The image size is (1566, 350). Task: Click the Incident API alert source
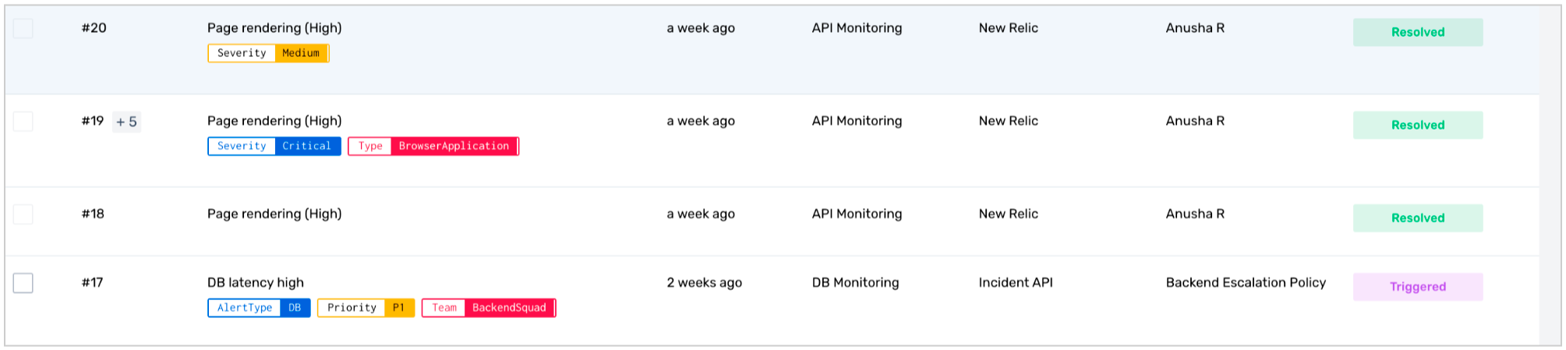[1016, 283]
